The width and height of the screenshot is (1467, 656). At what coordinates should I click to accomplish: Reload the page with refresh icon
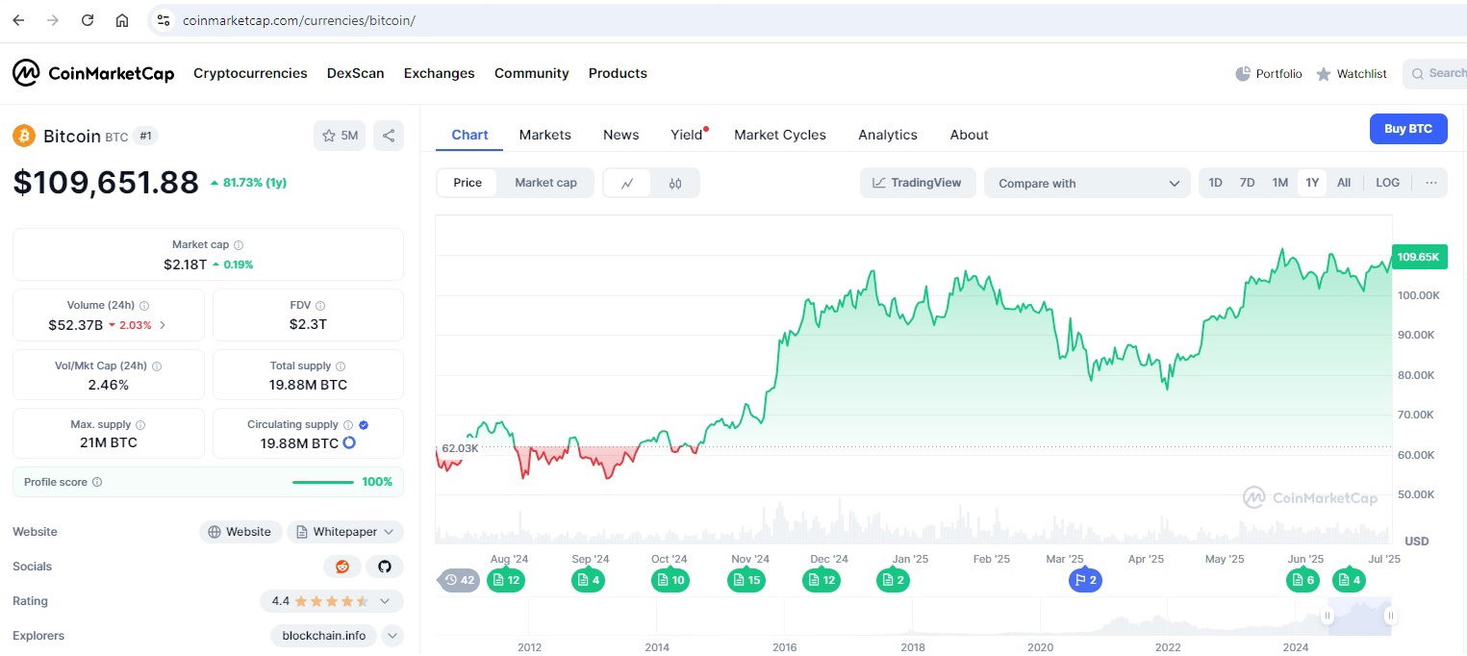pyautogui.click(x=88, y=20)
